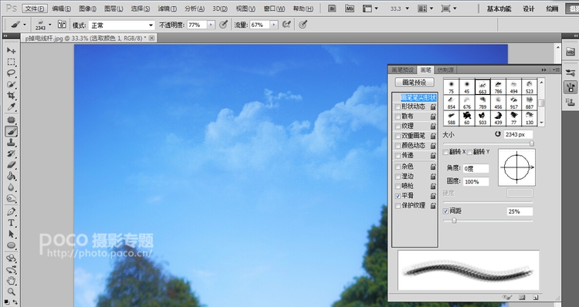Enable 颜色动态 checkbox
The width and height of the screenshot is (579, 307).
coord(398,146)
